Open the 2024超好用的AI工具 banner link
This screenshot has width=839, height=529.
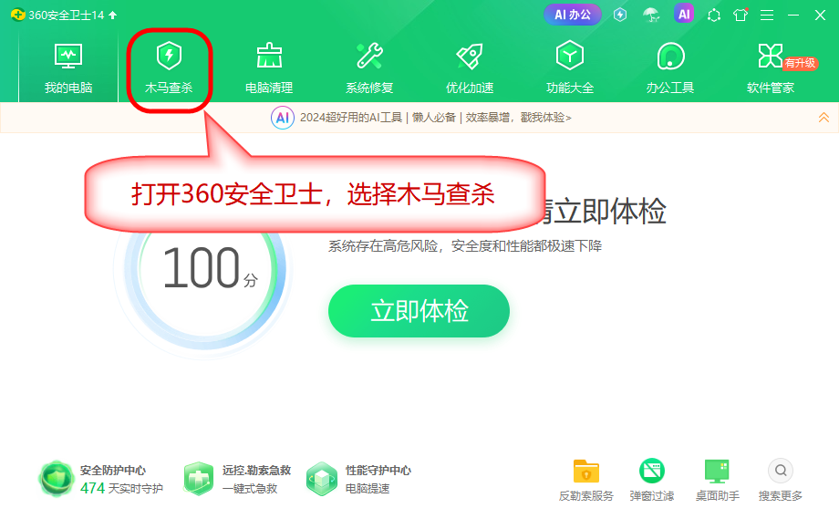436,117
